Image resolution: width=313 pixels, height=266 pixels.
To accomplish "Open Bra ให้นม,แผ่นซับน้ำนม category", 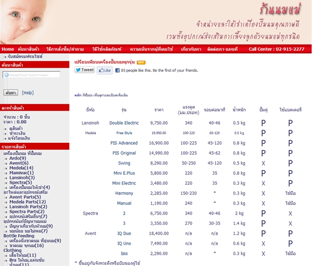I will pos(27,262).
